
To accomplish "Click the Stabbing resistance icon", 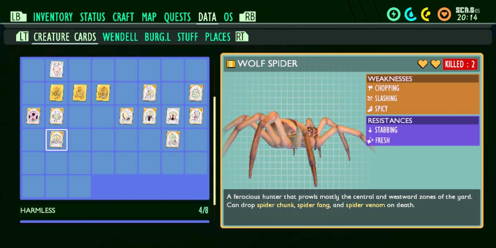I will [370, 130].
